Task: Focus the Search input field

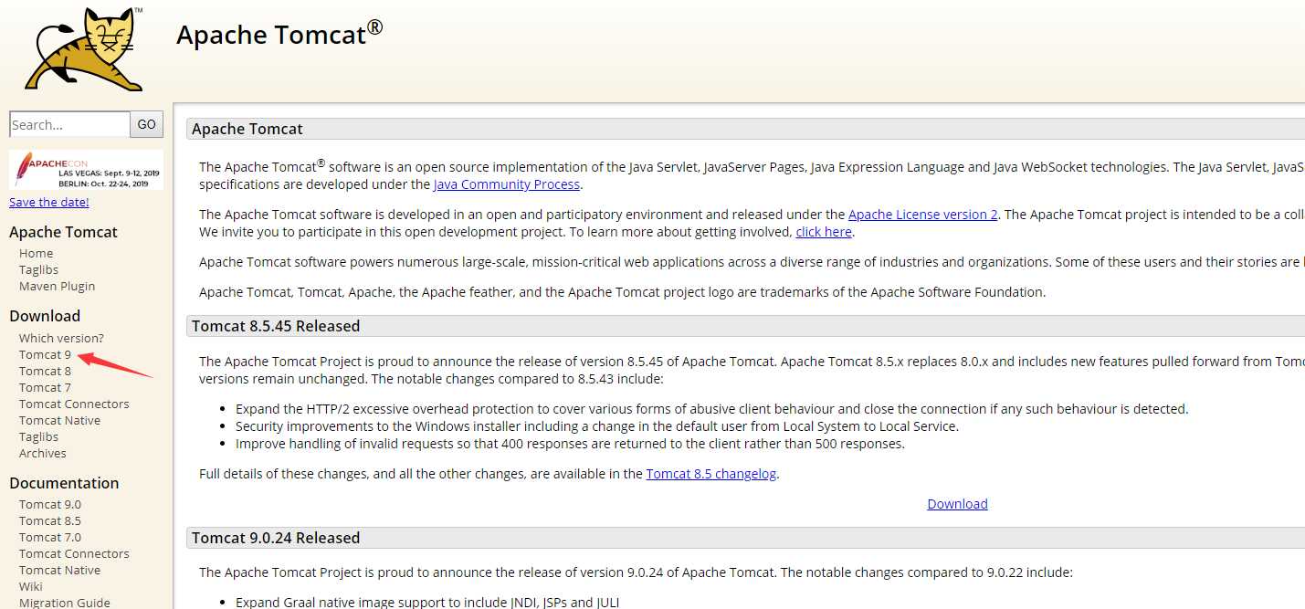Action: [x=69, y=124]
